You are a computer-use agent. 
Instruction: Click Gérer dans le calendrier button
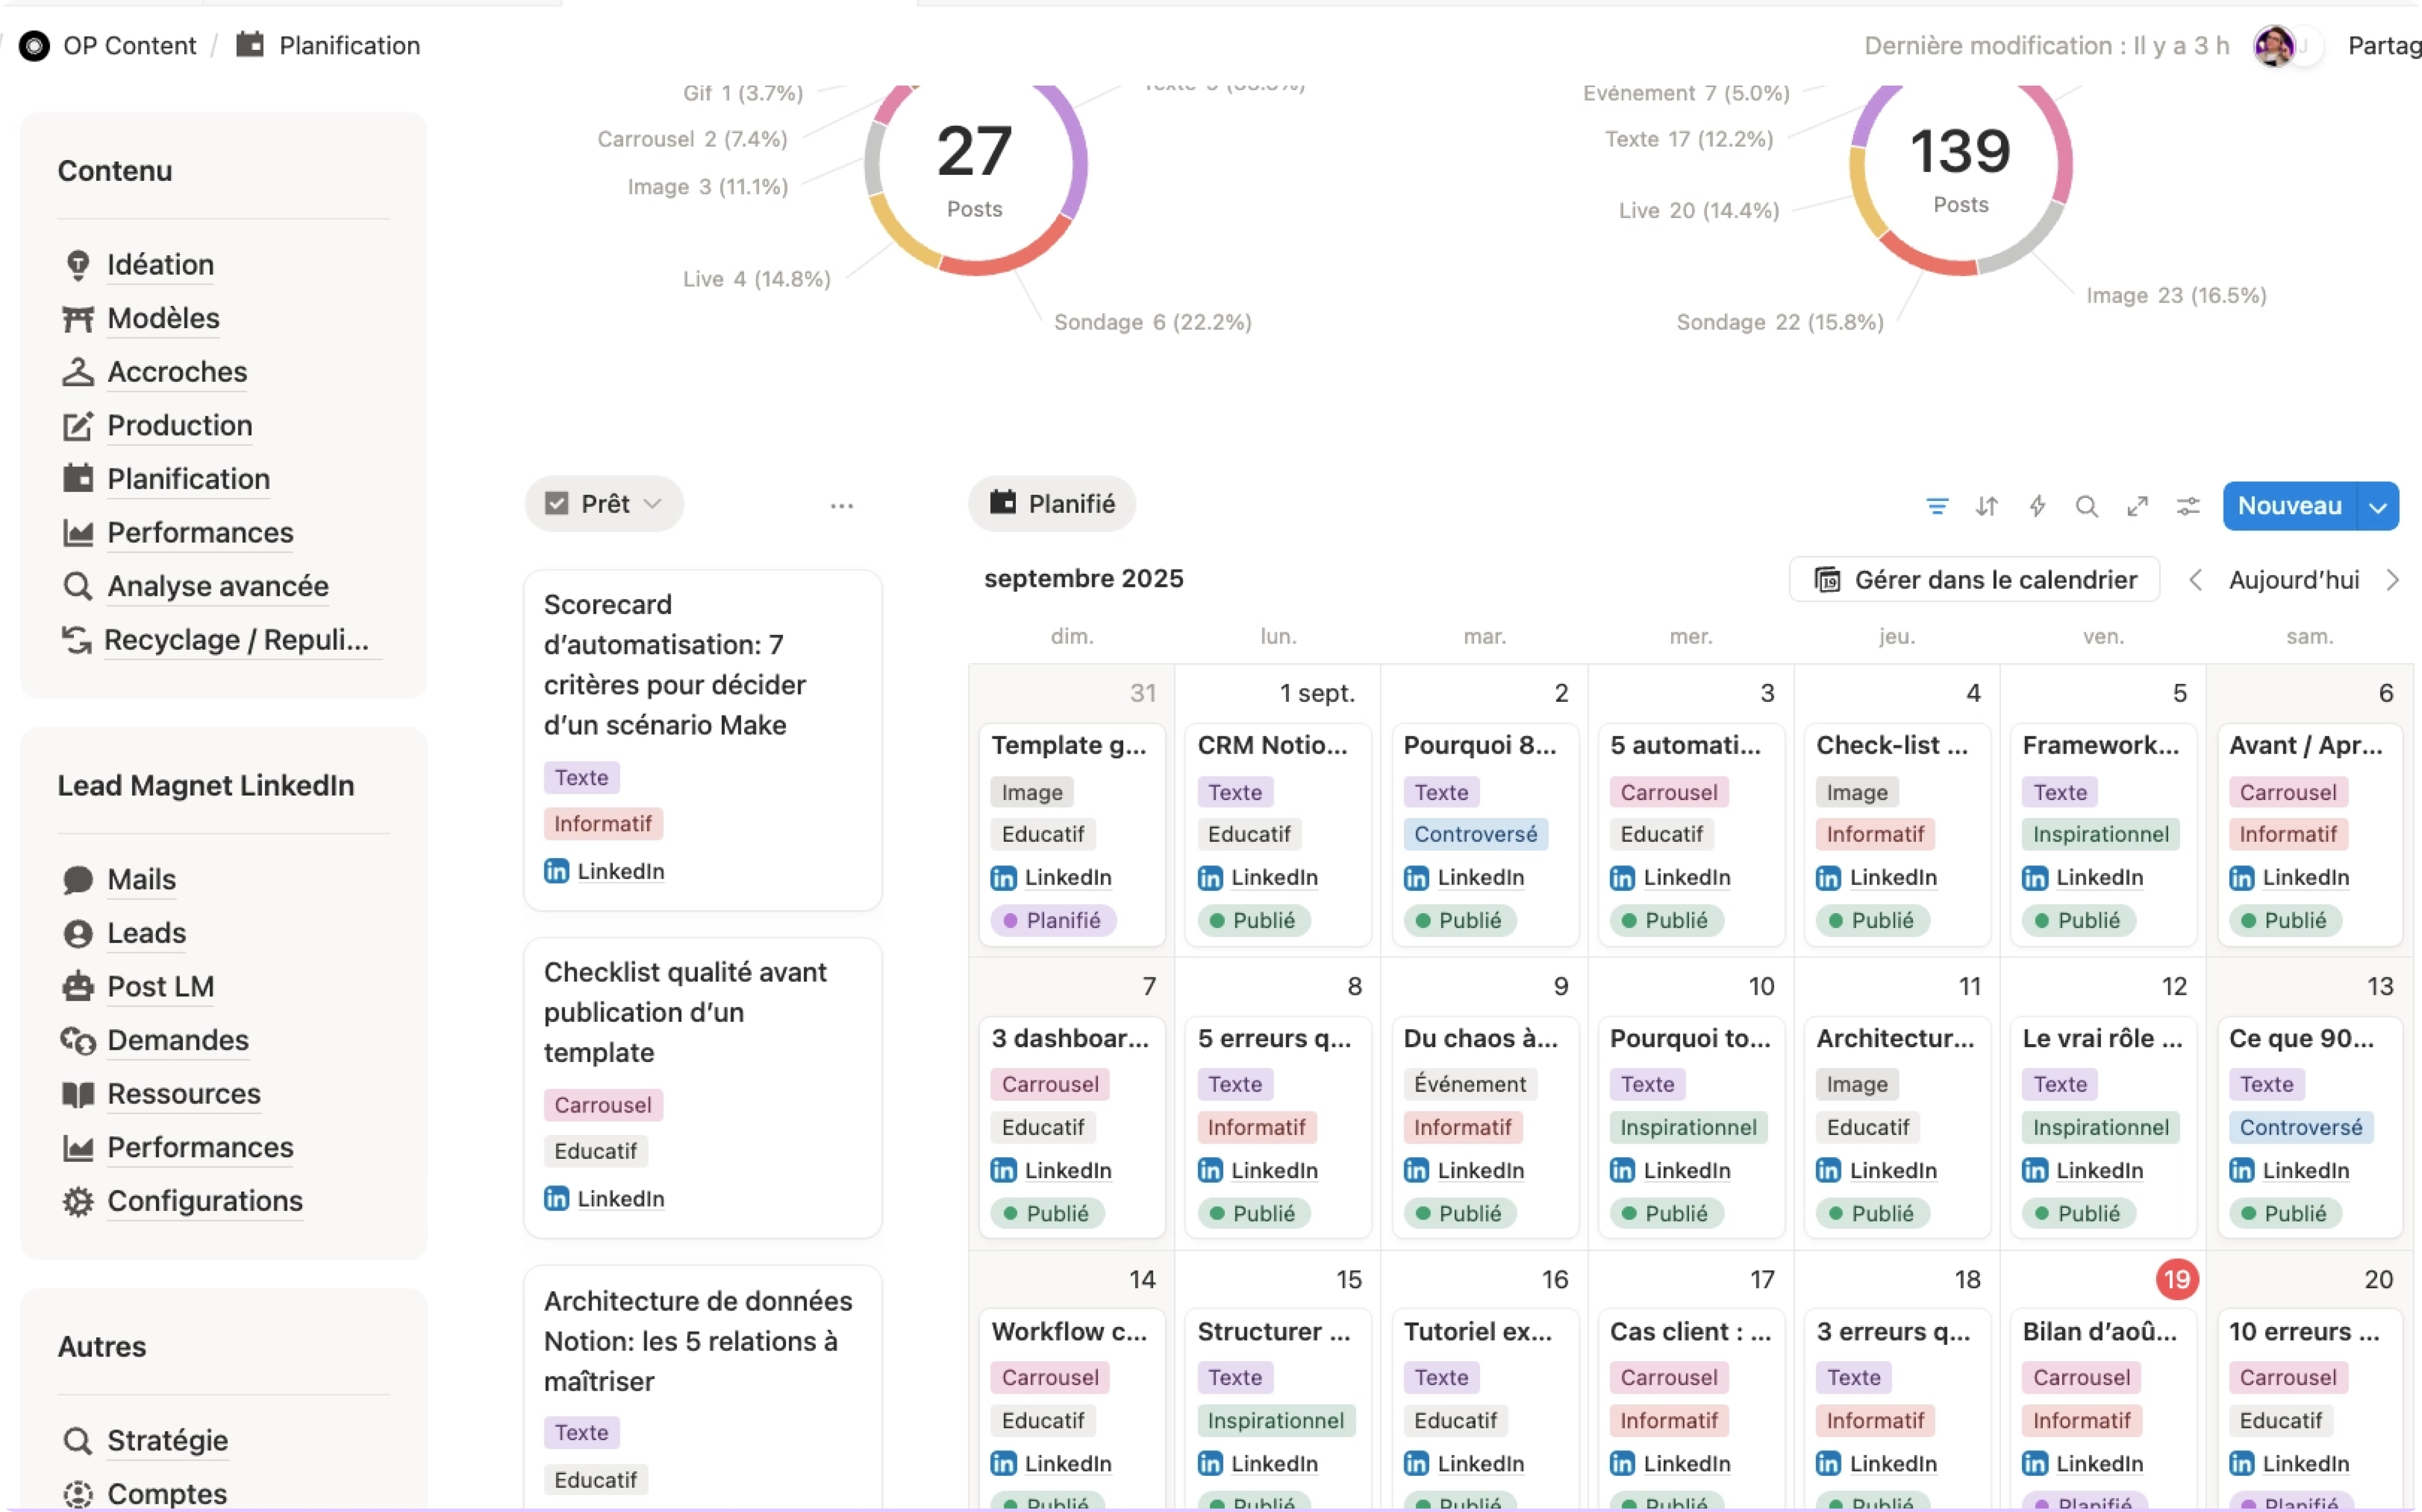(x=1974, y=580)
